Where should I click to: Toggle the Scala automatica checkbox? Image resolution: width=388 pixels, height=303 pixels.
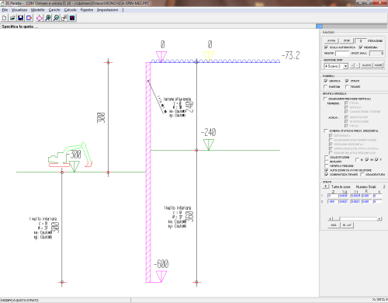tap(326, 47)
